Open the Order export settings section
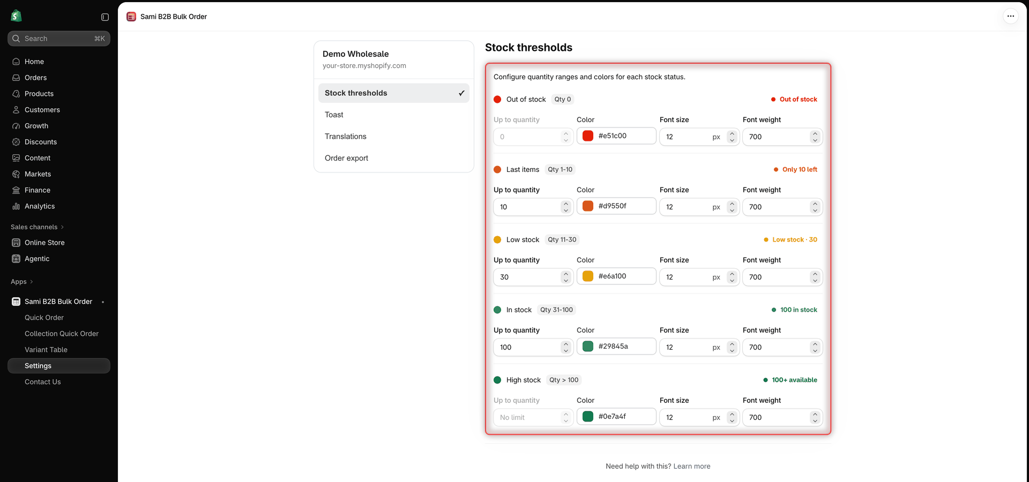The image size is (1029, 482). (394, 158)
